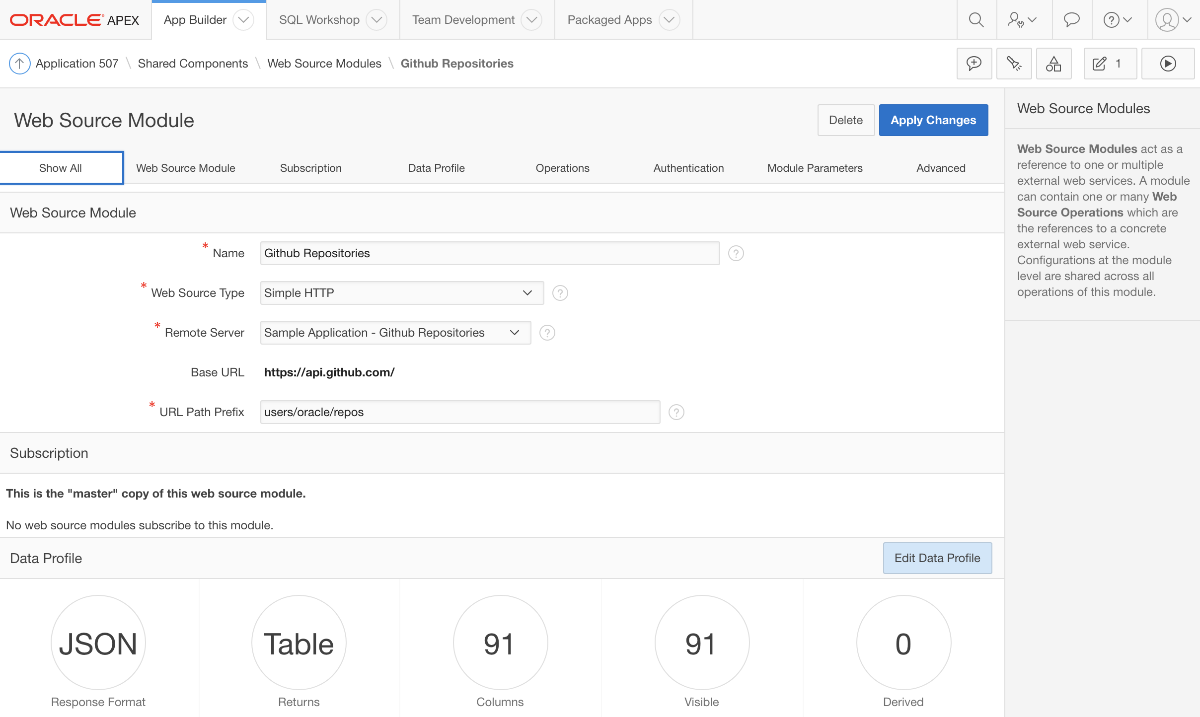Open the help question mark menu
Image resolution: width=1200 pixels, height=717 pixels.
(1117, 20)
